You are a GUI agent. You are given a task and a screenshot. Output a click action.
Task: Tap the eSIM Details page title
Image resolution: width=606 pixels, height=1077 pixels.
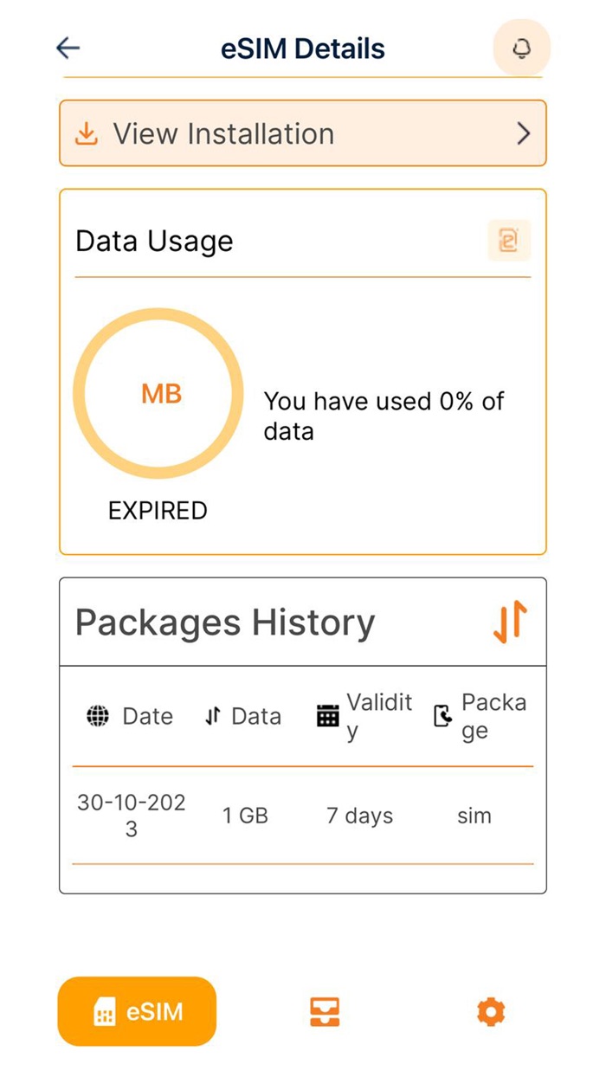[303, 48]
